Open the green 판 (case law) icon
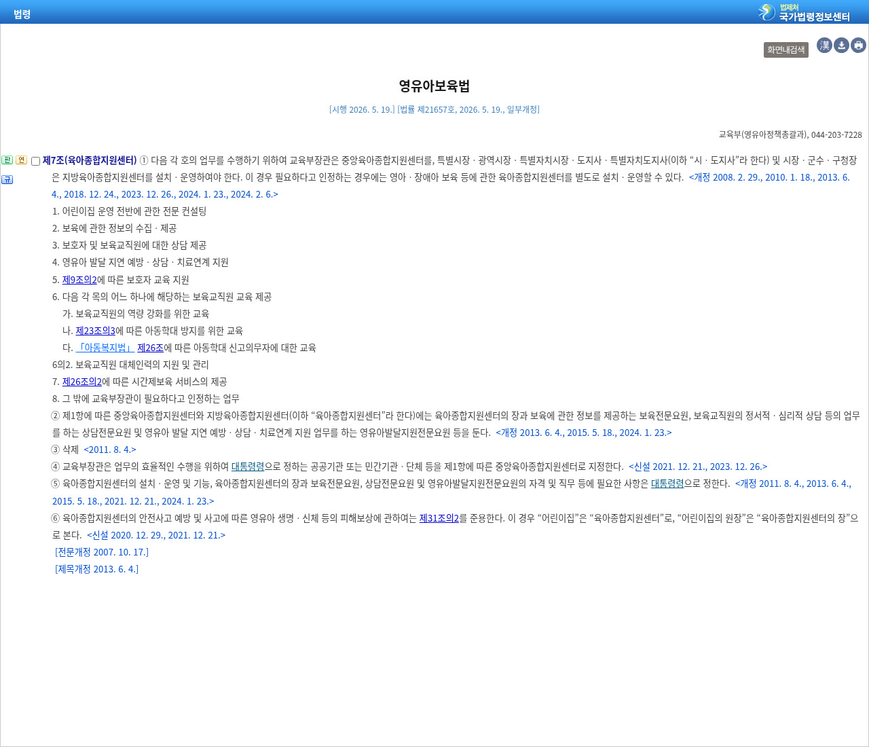The height and width of the screenshot is (747, 869). [x=7, y=160]
